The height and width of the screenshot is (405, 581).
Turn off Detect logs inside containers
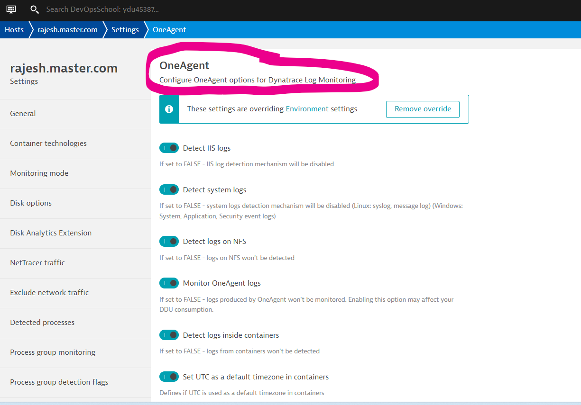tap(169, 335)
